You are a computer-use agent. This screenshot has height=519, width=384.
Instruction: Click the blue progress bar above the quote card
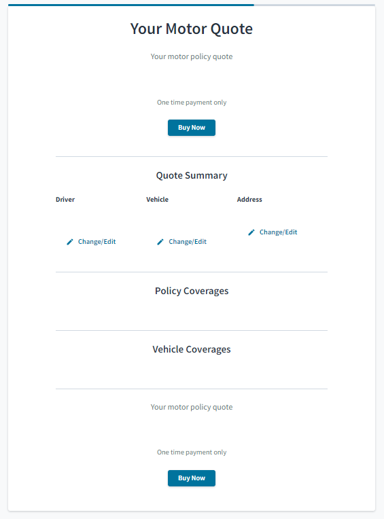point(131,5)
